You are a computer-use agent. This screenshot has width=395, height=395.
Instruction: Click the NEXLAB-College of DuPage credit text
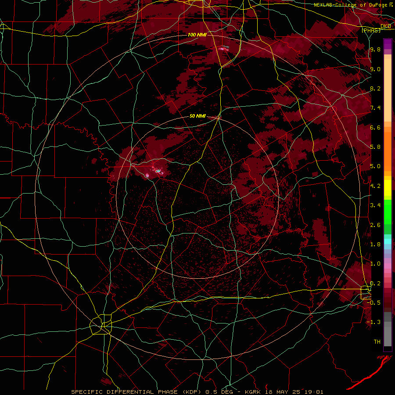click(350, 5)
